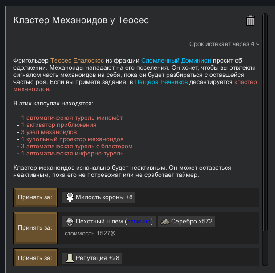
Task: Click the quest title Кластер Механоидов у Теосес
Action: click(x=81, y=21)
